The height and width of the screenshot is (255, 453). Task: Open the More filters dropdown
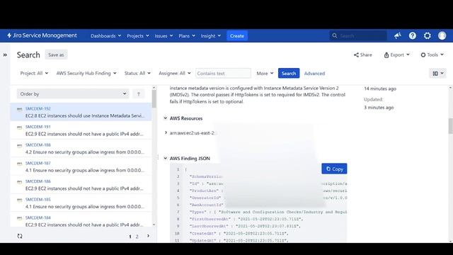(x=265, y=73)
